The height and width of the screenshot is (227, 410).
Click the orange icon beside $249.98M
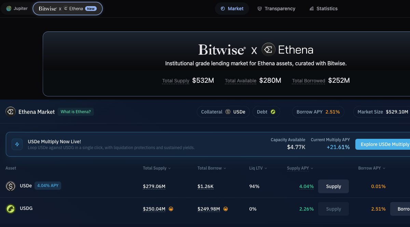coord(225,209)
